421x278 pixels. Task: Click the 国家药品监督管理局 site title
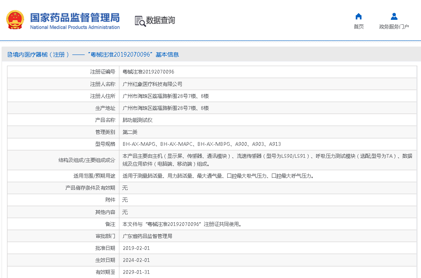[75, 18]
